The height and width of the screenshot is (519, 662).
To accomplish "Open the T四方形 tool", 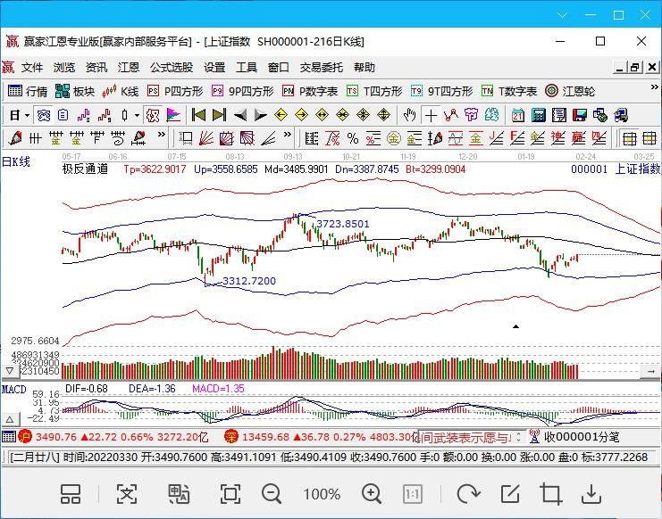I will [x=374, y=91].
